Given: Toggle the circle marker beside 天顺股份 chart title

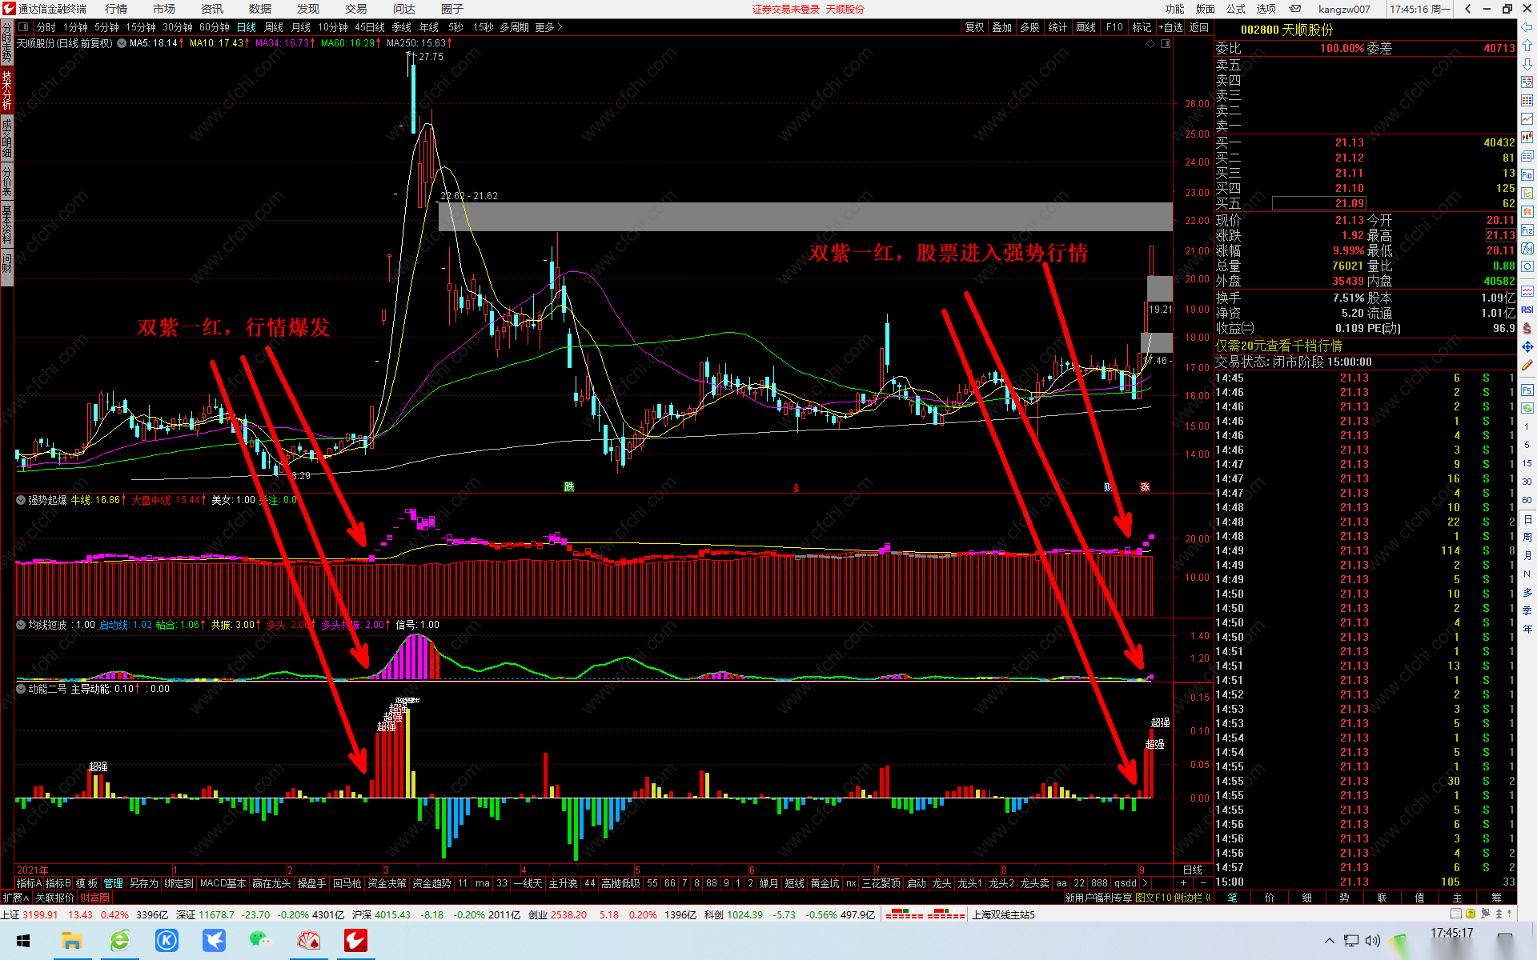Looking at the screenshot, I should pyautogui.click(x=122, y=44).
